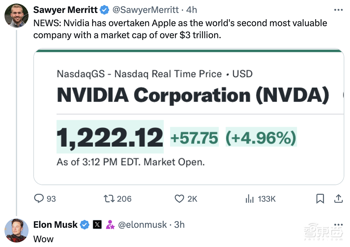View analytics showing 133K views
350x247 pixels.
(x=250, y=199)
